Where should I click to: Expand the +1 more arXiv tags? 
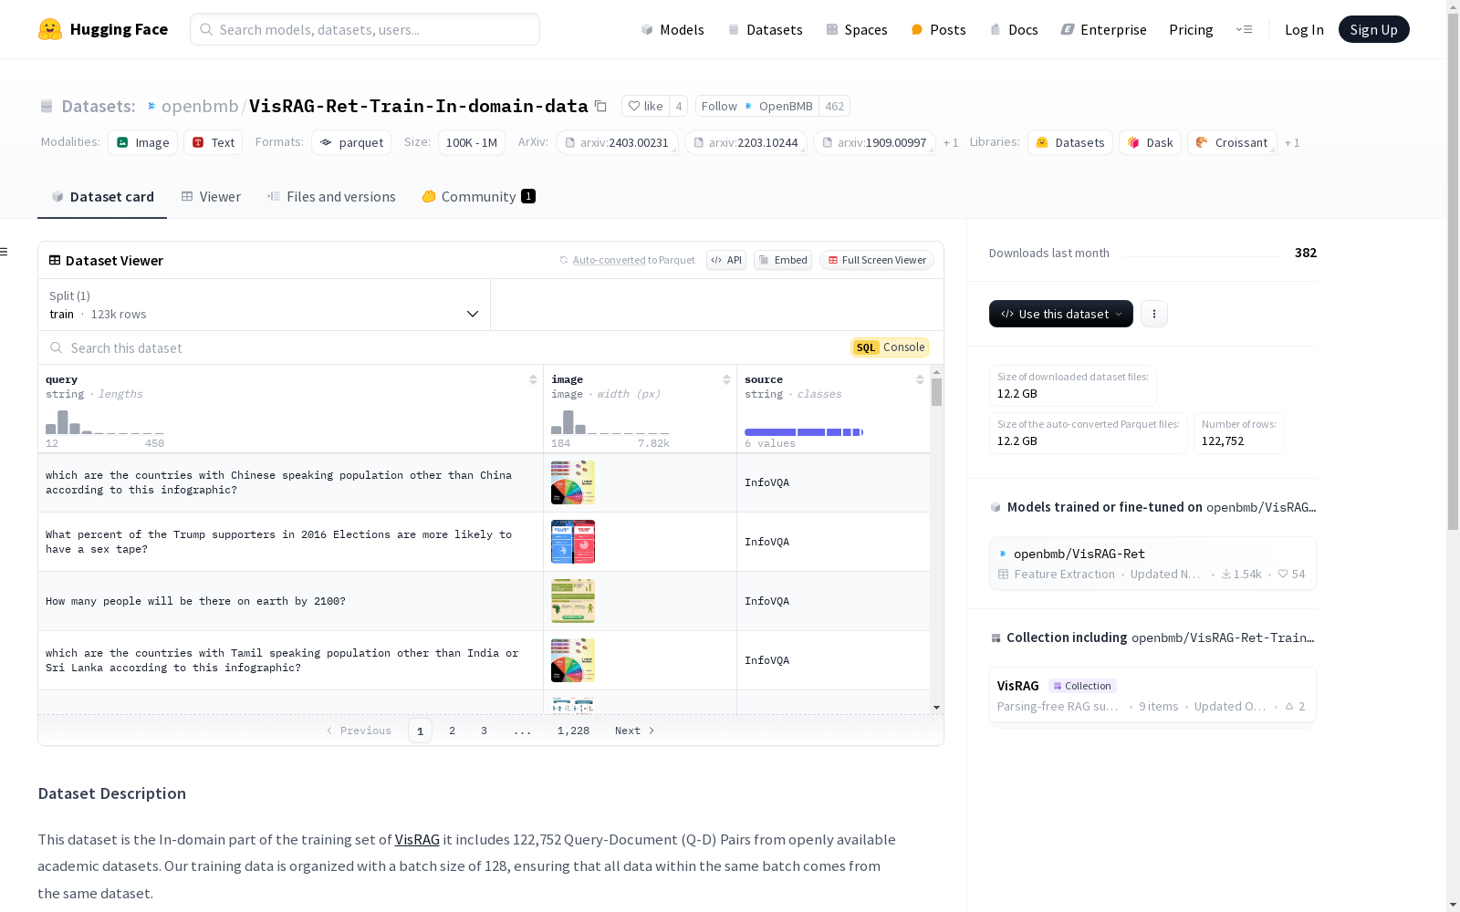point(951,142)
